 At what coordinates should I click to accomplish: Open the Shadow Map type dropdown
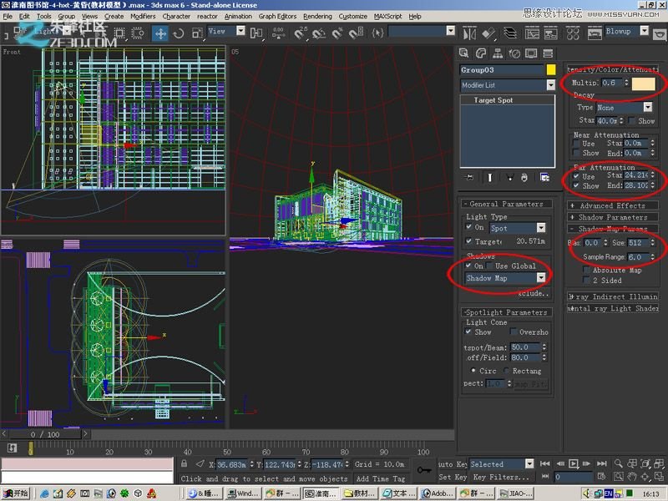click(x=541, y=278)
